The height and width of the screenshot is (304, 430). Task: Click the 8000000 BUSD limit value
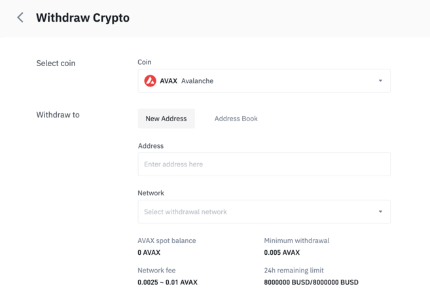point(311,282)
